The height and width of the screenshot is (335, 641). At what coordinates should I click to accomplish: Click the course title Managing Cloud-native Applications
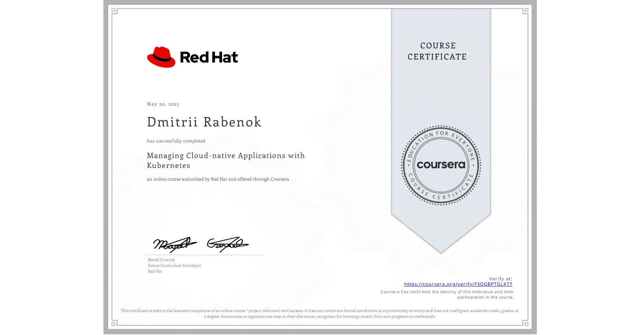pyautogui.click(x=226, y=160)
